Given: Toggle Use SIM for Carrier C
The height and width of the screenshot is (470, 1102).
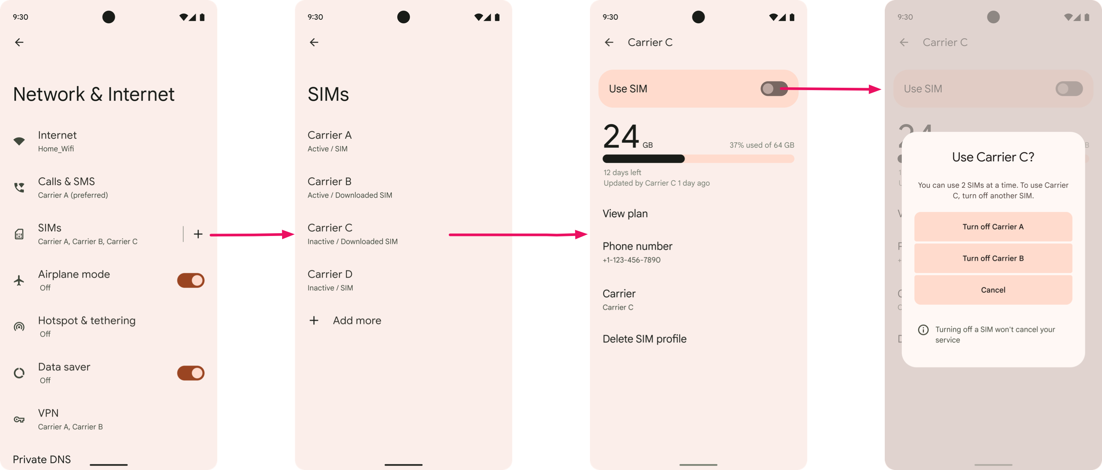Looking at the screenshot, I should tap(773, 88).
